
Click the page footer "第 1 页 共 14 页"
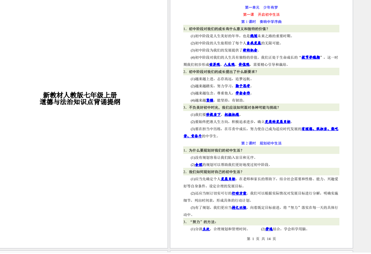(x=261, y=239)
